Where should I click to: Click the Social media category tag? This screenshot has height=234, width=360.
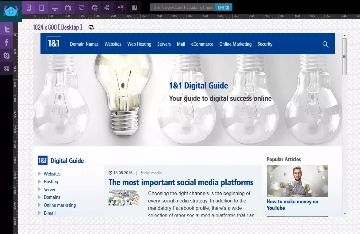(x=151, y=173)
